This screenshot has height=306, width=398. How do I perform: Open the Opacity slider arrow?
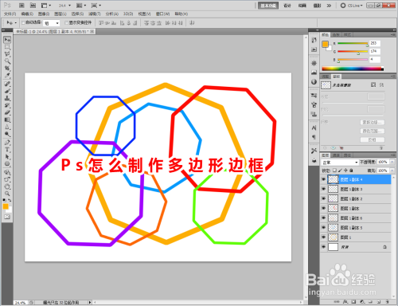pos(392,162)
